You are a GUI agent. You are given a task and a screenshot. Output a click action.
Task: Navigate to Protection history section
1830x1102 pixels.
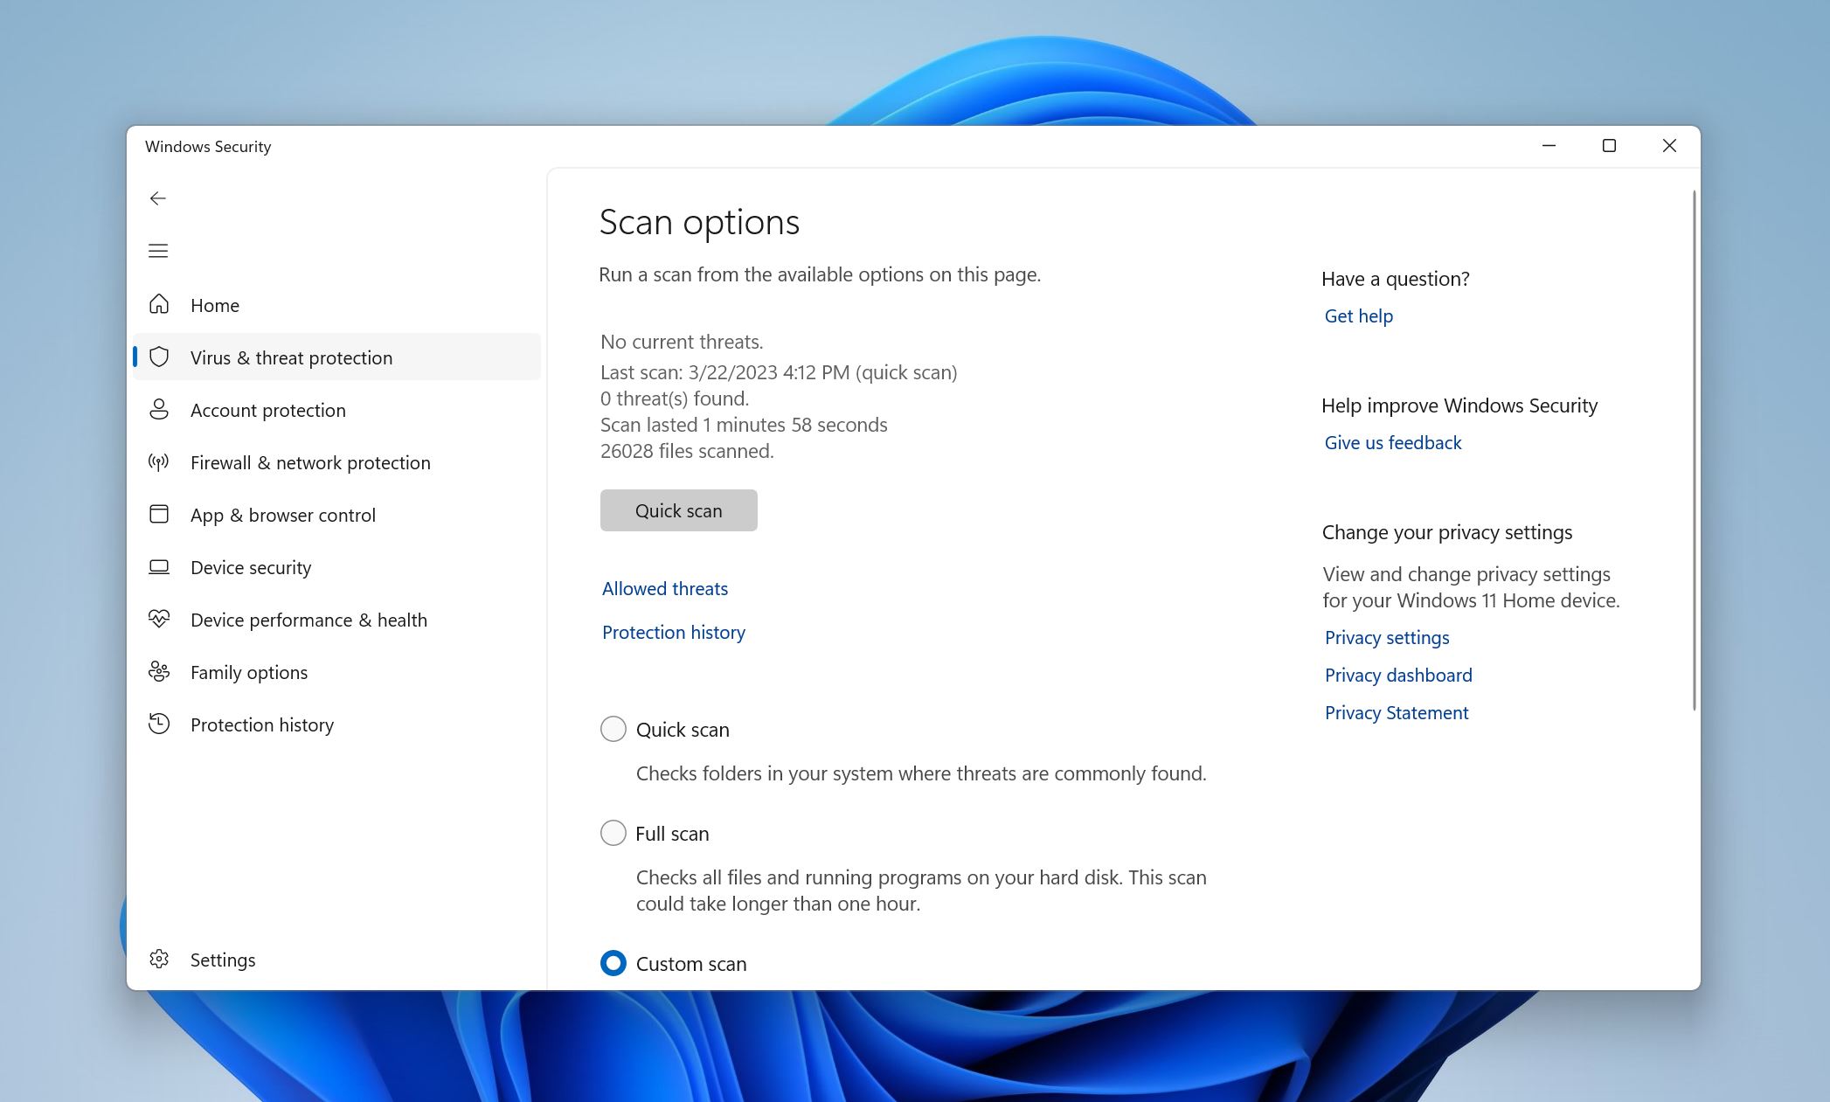click(261, 723)
